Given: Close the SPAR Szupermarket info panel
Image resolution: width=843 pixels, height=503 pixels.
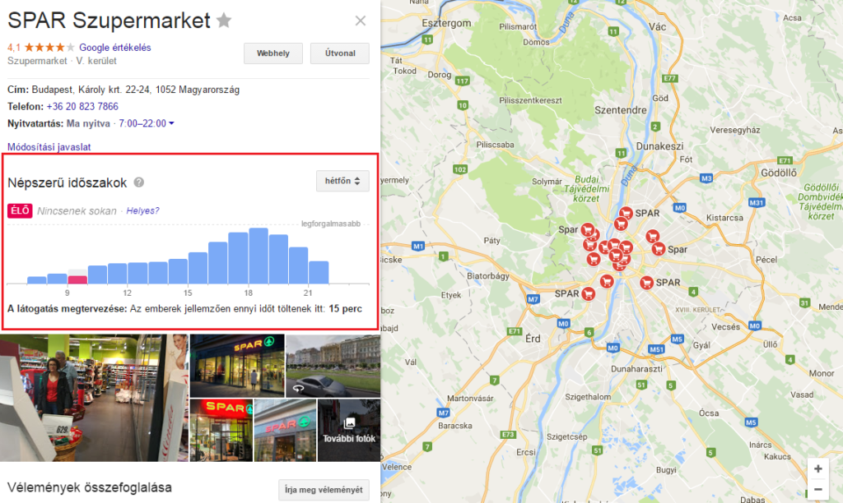Looking at the screenshot, I should click(360, 21).
